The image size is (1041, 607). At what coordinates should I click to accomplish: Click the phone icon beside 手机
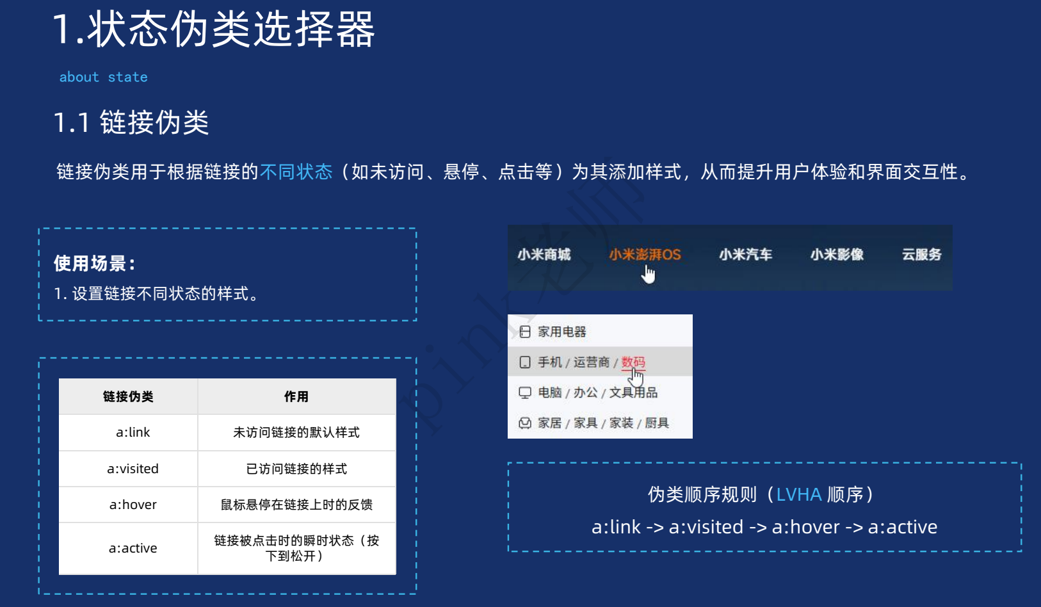[525, 362]
